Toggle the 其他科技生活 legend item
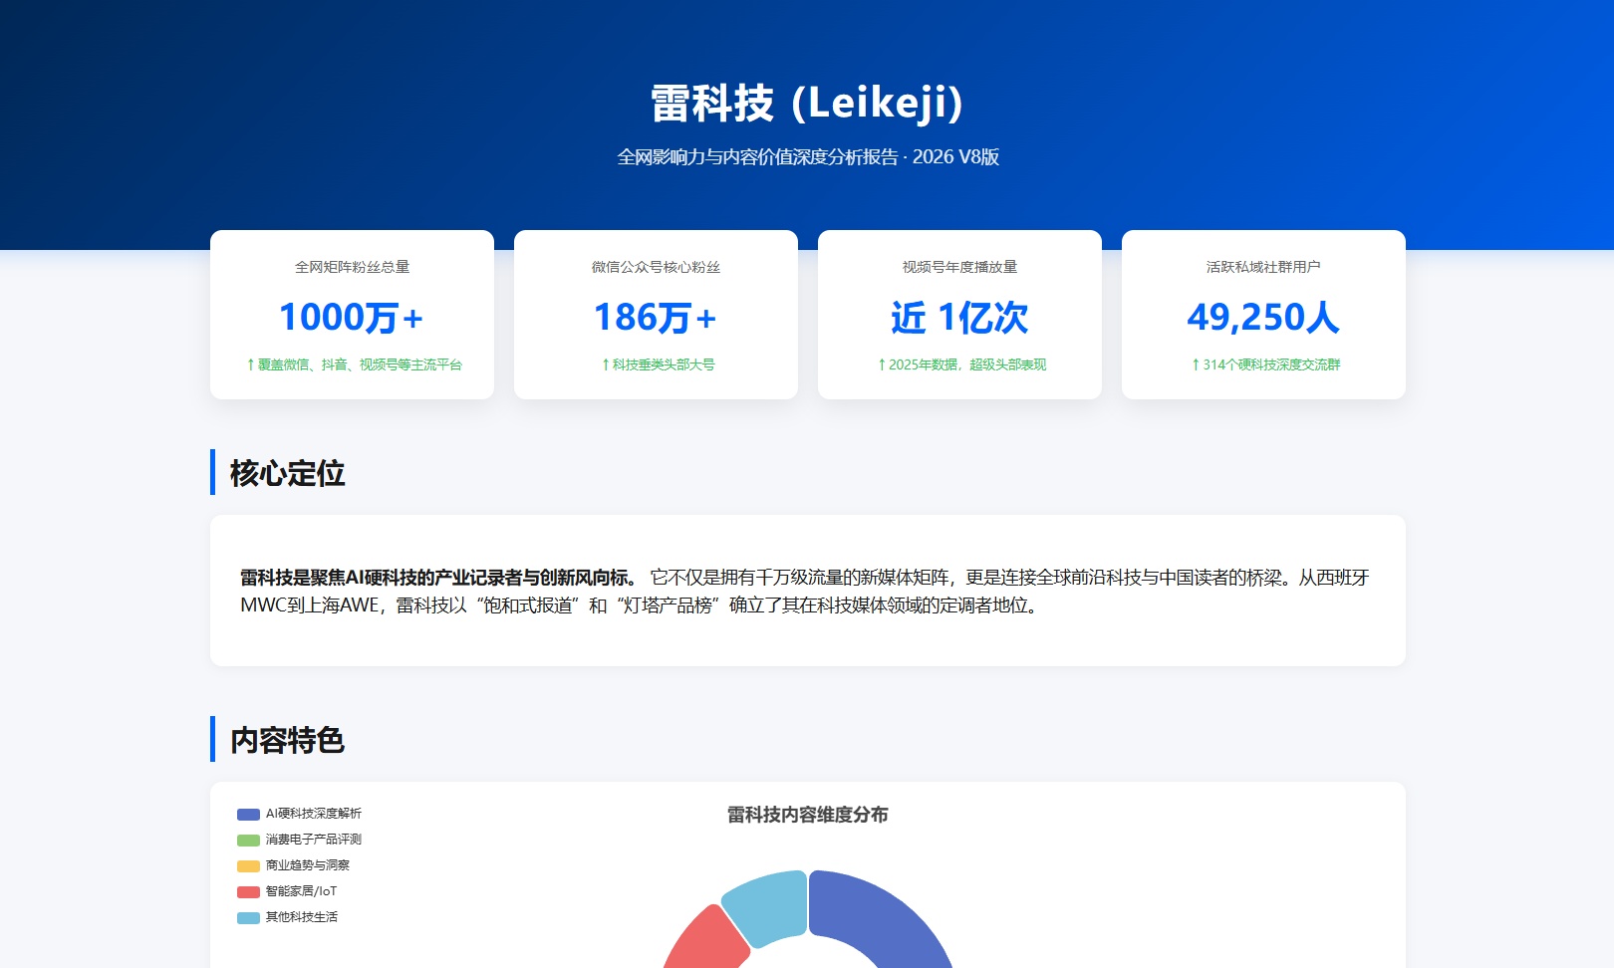 (287, 917)
